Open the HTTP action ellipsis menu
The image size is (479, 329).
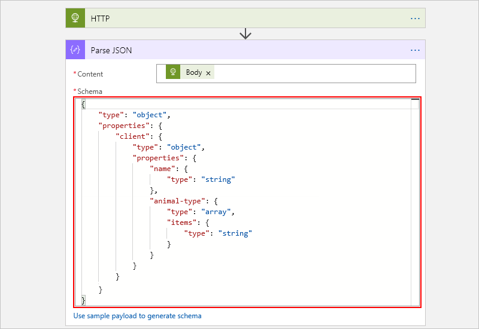415,18
